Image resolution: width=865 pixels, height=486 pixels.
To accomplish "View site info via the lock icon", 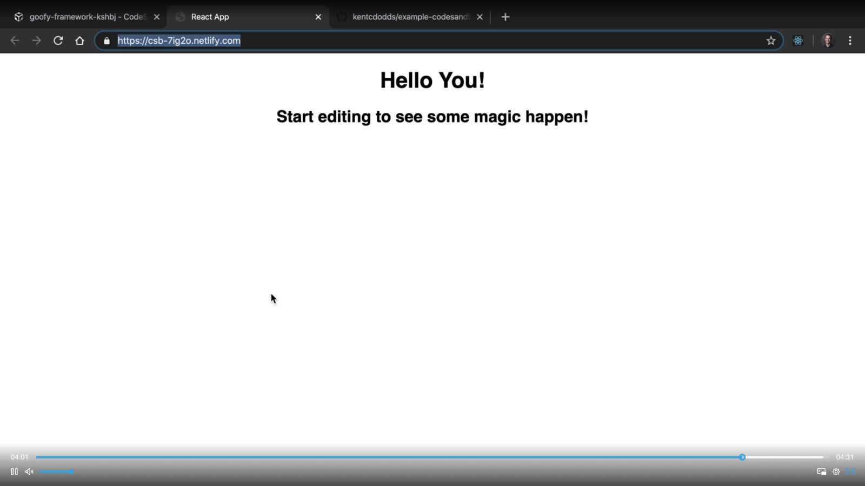I will (107, 40).
